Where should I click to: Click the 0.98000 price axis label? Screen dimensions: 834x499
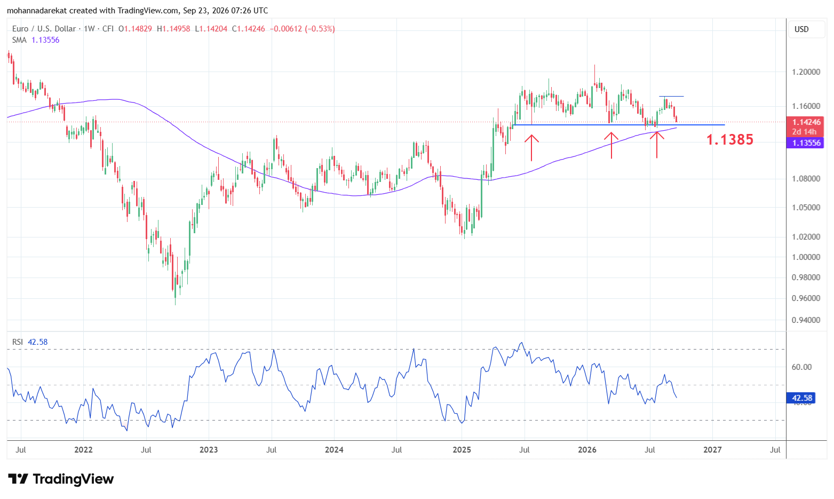(x=806, y=278)
